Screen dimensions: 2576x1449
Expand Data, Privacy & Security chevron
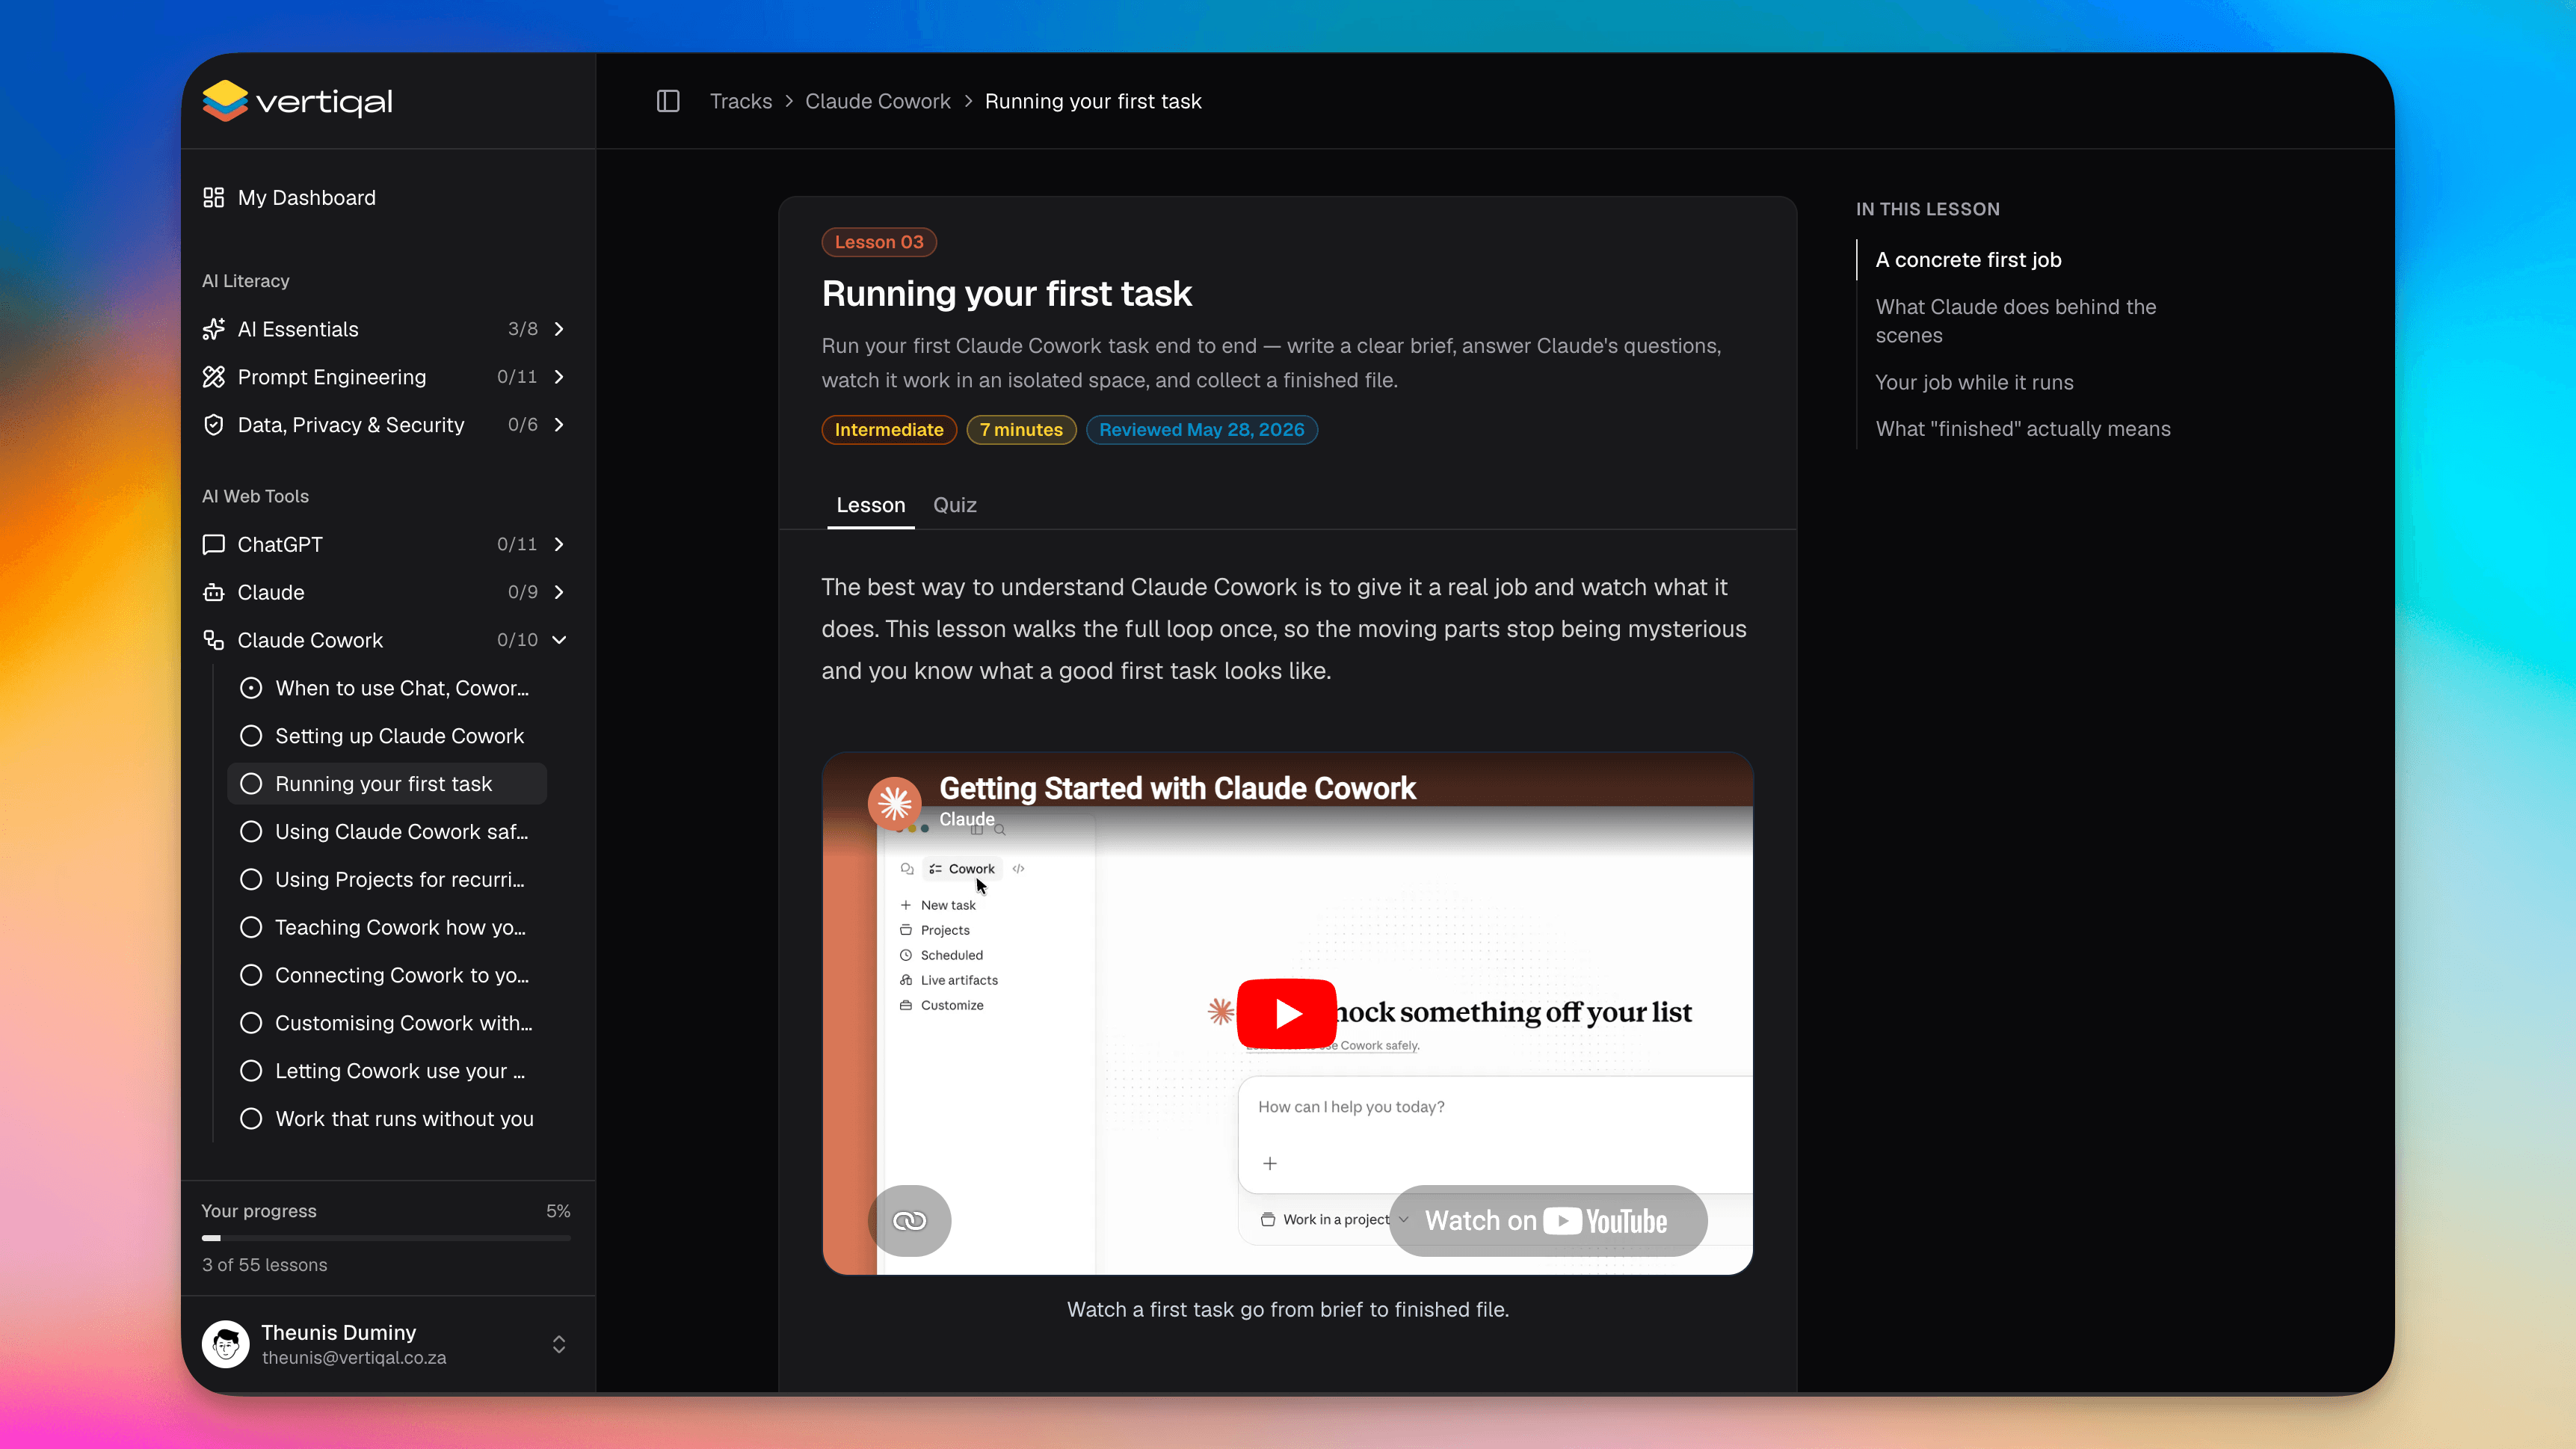[559, 425]
